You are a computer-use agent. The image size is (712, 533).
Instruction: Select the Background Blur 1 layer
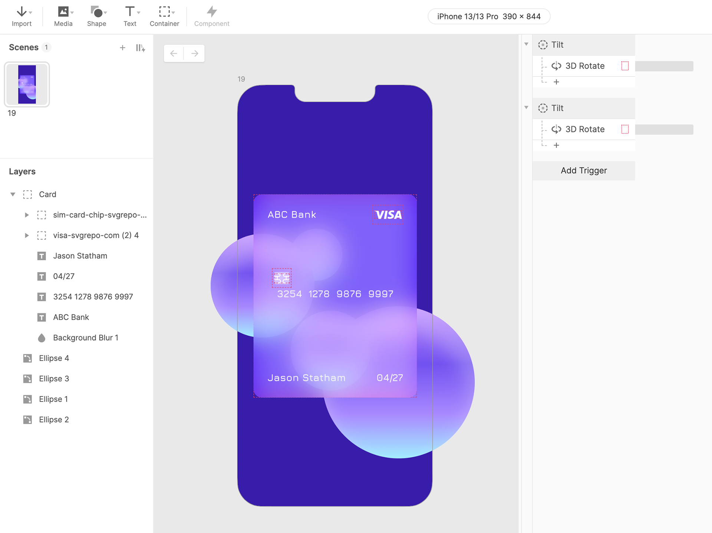click(x=85, y=338)
